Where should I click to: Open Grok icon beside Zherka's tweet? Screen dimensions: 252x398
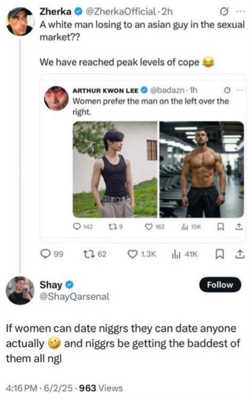pyautogui.click(x=224, y=11)
